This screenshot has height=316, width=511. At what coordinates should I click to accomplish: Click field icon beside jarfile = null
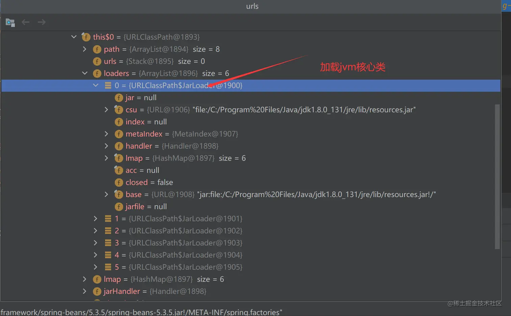[x=119, y=206]
